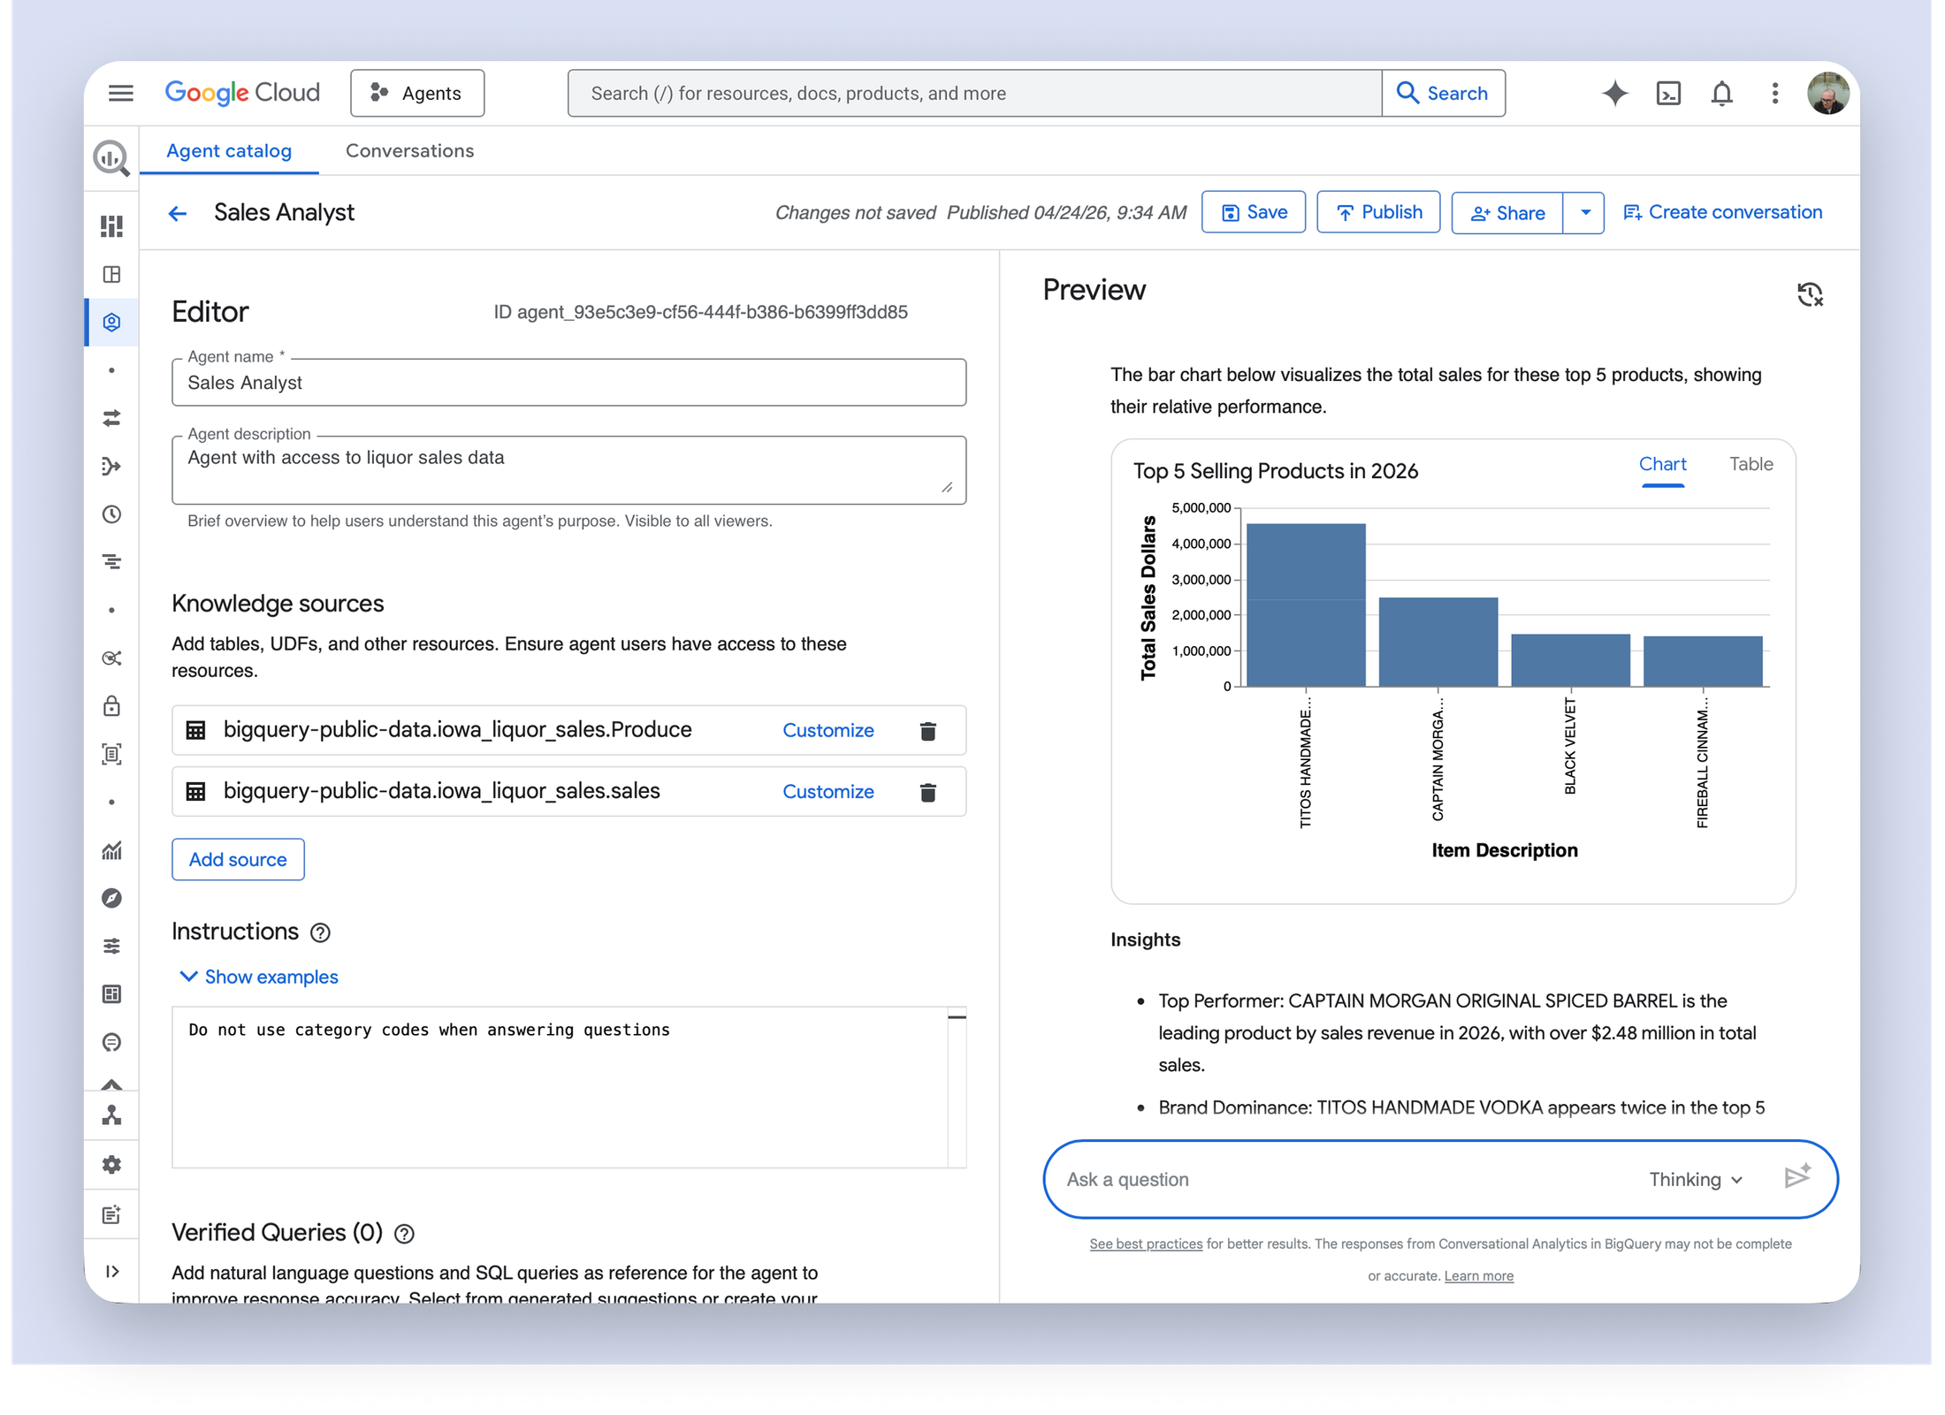Screen dimensions: 1945x1415
Task: Customize the iowa_liquor_sales.Produce source
Action: click(828, 731)
